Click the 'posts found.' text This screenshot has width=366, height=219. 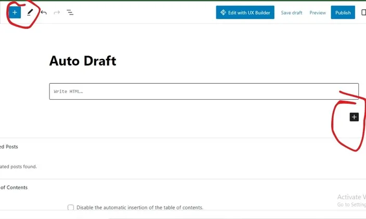[x=23, y=167]
